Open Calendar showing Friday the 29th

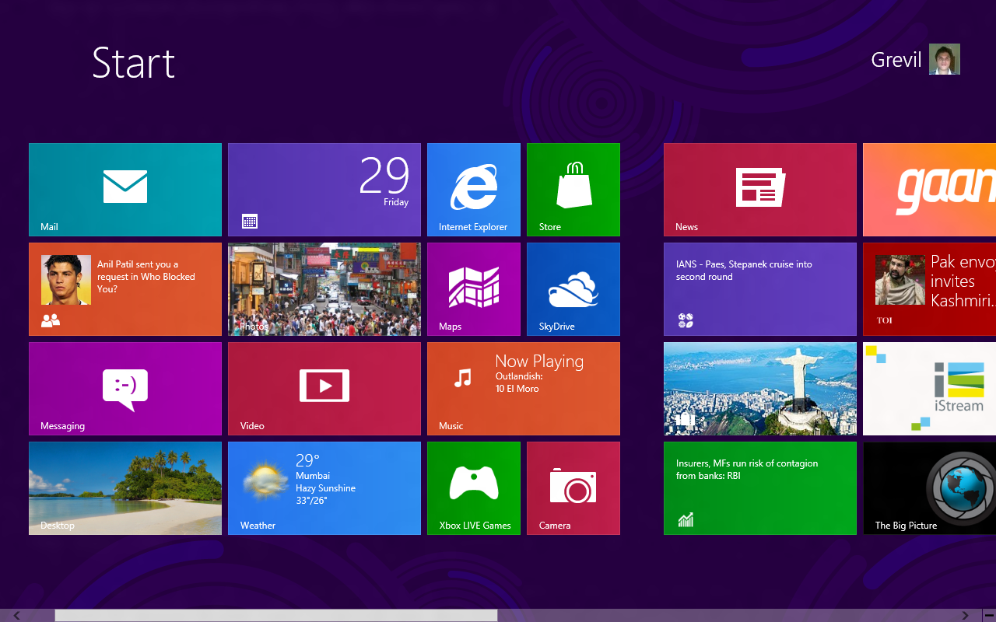[324, 189]
